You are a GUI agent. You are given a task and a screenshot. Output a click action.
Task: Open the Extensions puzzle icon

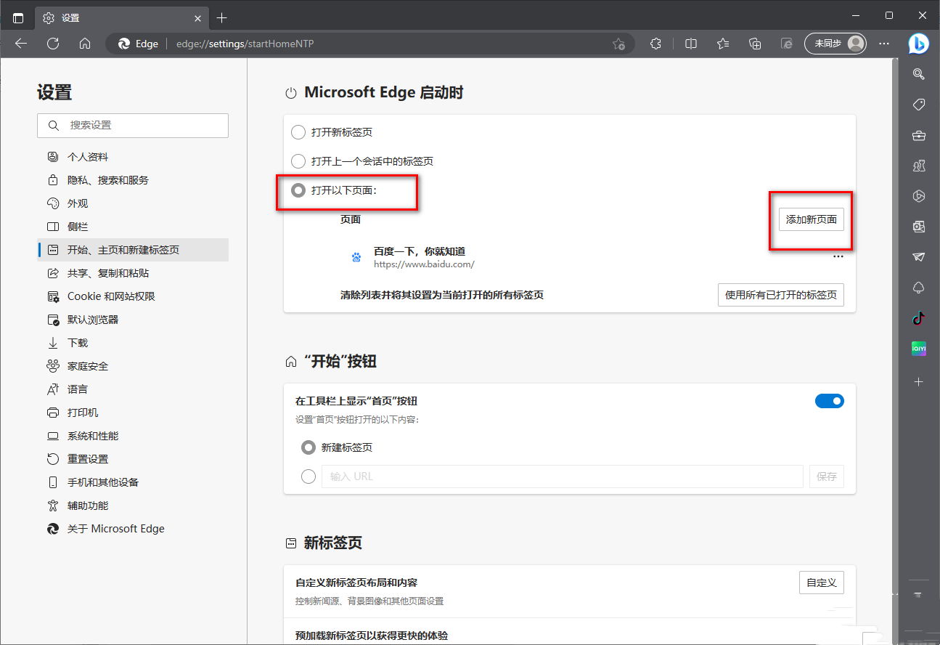click(656, 44)
